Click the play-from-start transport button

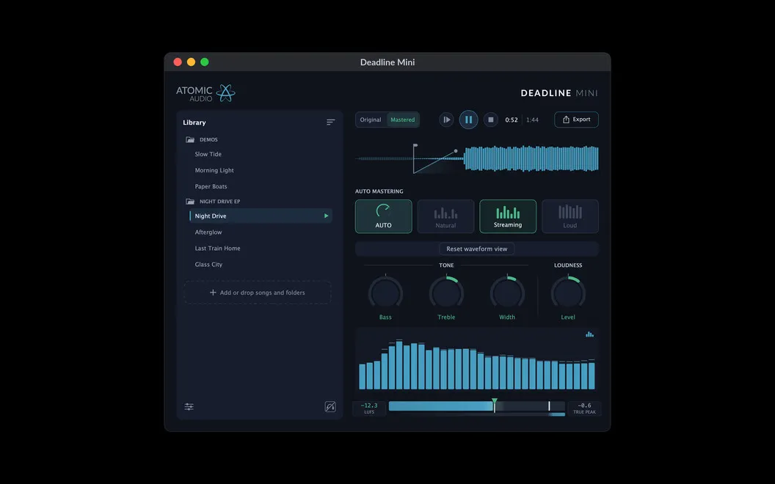coord(446,120)
